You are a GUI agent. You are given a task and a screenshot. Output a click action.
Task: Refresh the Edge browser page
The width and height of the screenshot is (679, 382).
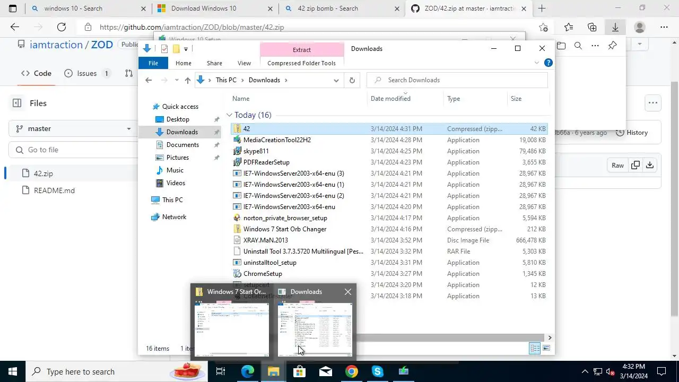(x=62, y=27)
